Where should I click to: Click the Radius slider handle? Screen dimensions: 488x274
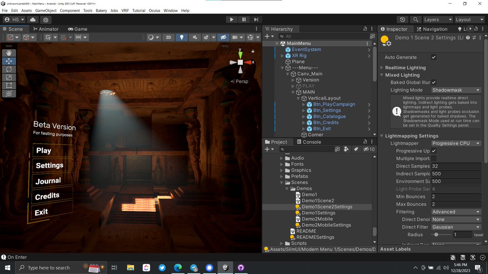click(436, 235)
